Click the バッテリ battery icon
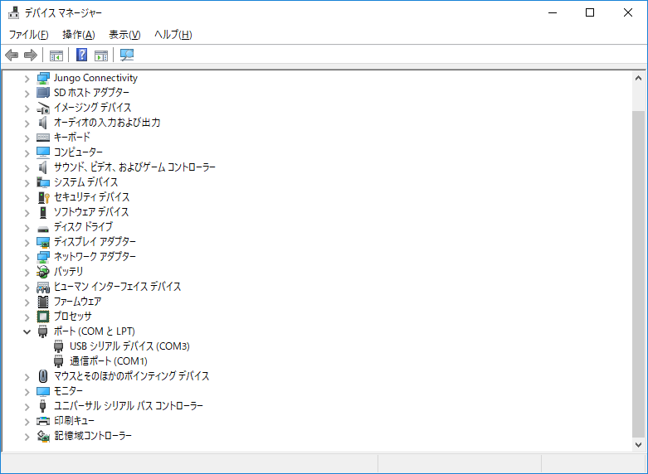 pos(43,272)
